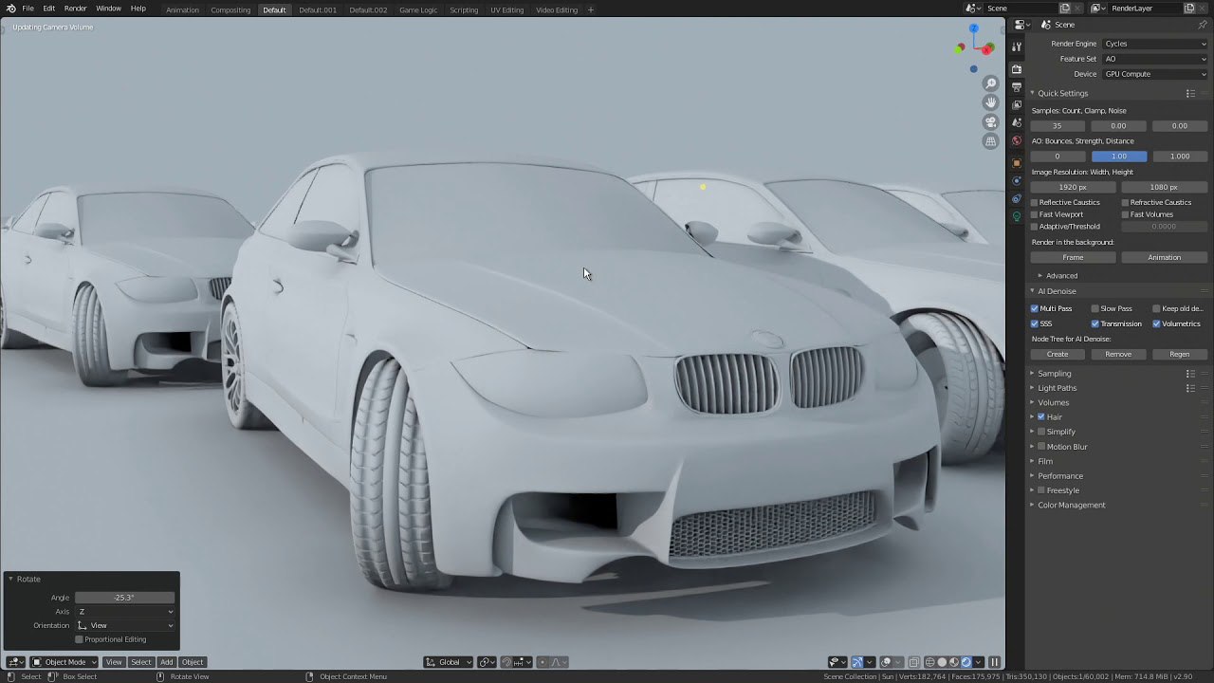Open the Output properties tab icon
The width and height of the screenshot is (1214, 683).
1017,87
